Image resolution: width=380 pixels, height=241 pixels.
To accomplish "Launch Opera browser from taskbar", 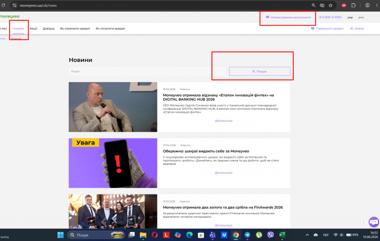I will [154, 235].
